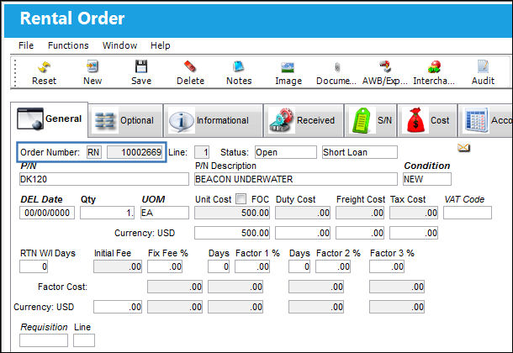This screenshot has height=353, width=513.
Task: Click the Short Loan field
Action: pos(360,152)
